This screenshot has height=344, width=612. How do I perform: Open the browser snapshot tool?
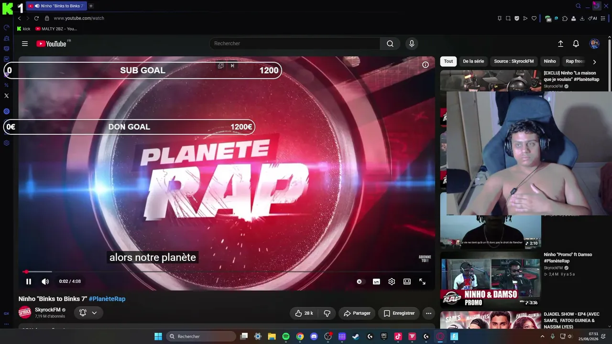click(x=508, y=18)
